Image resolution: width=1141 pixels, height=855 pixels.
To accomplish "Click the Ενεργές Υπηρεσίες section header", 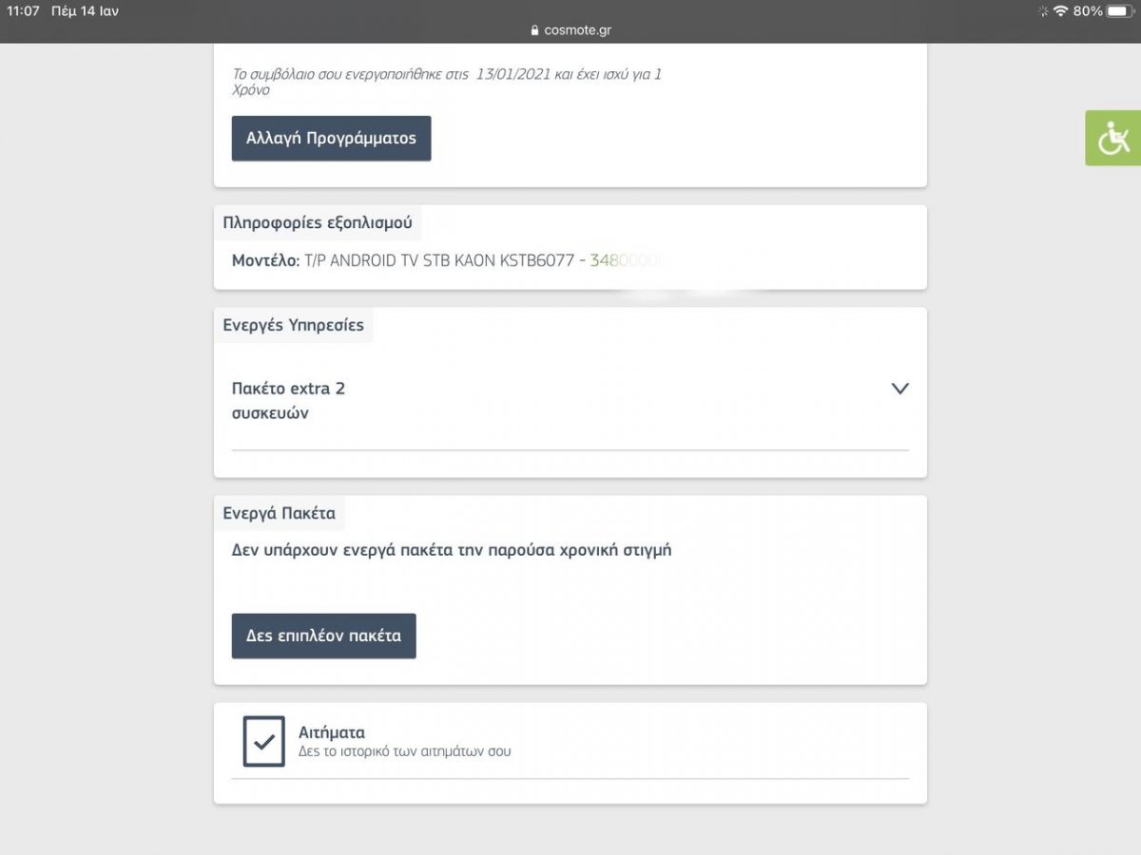I will tap(293, 325).
